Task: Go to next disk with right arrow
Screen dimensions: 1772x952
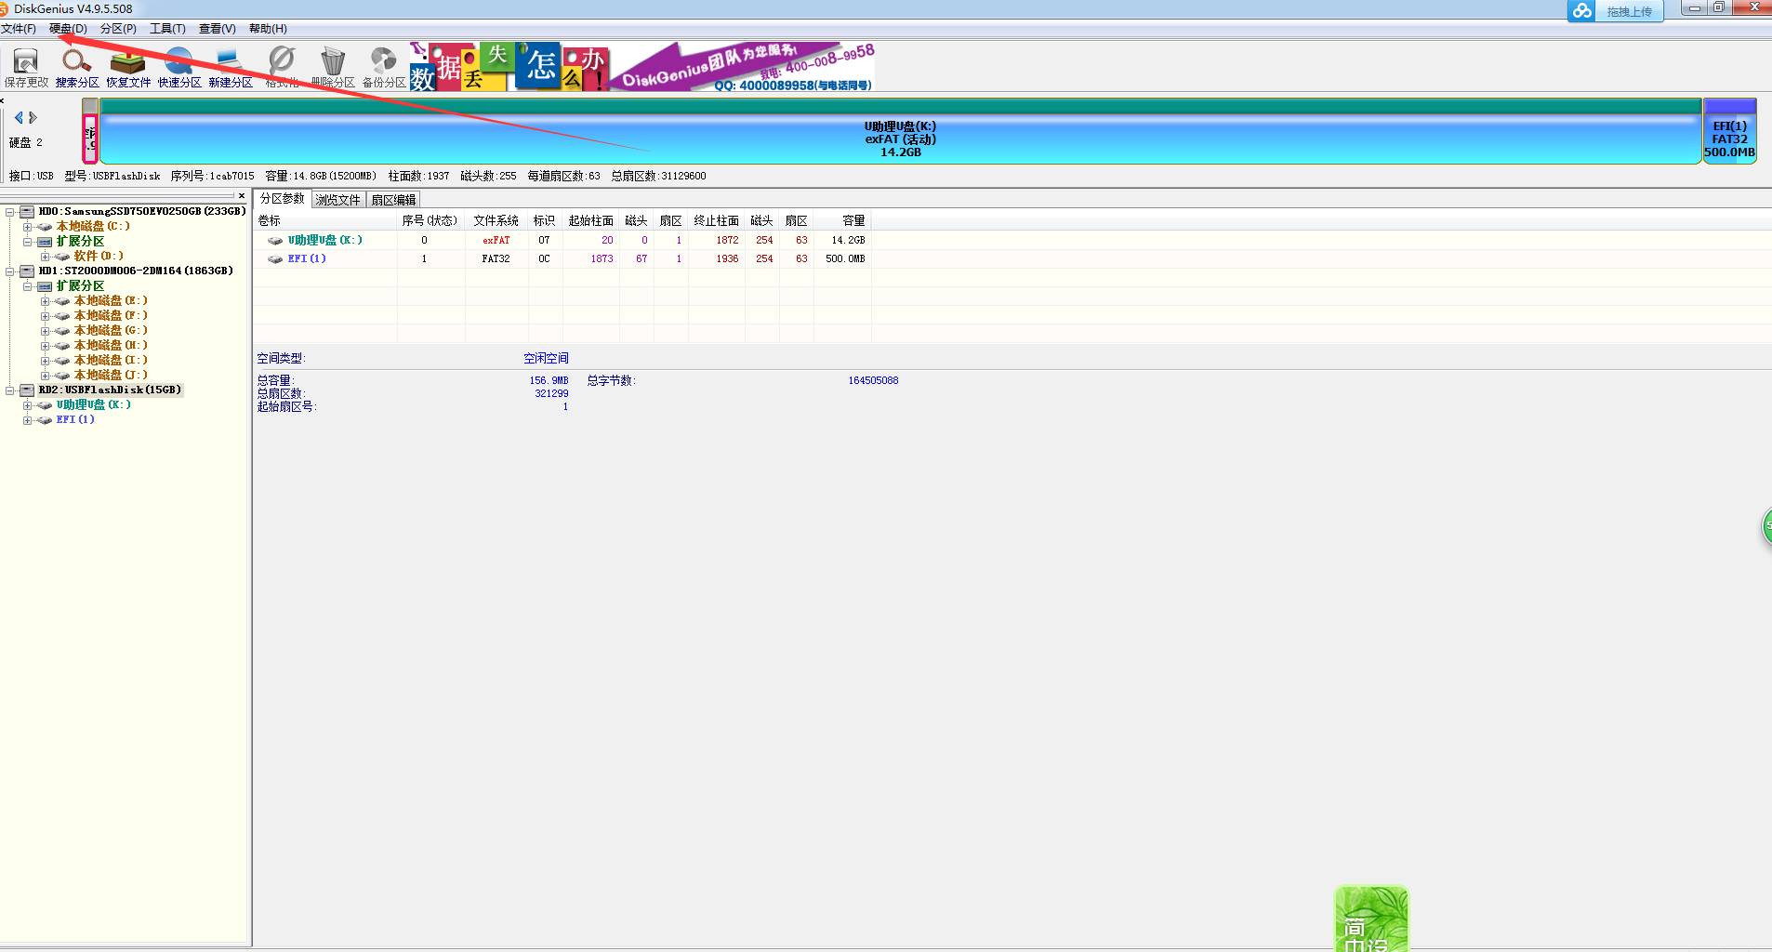Action: click(x=33, y=117)
